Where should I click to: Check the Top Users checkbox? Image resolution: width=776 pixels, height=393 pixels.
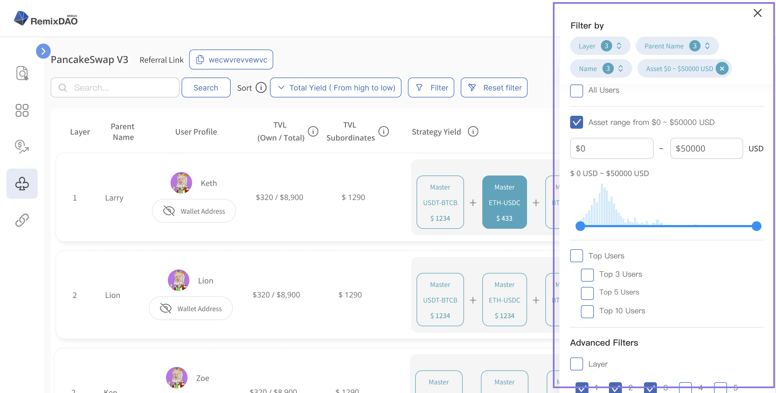576,256
